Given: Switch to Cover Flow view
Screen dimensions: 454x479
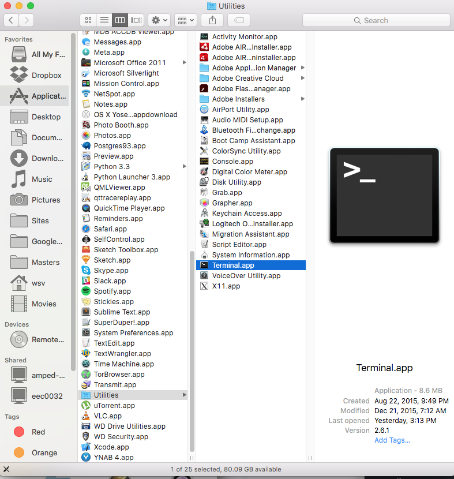Looking at the screenshot, I should pyautogui.click(x=136, y=20).
